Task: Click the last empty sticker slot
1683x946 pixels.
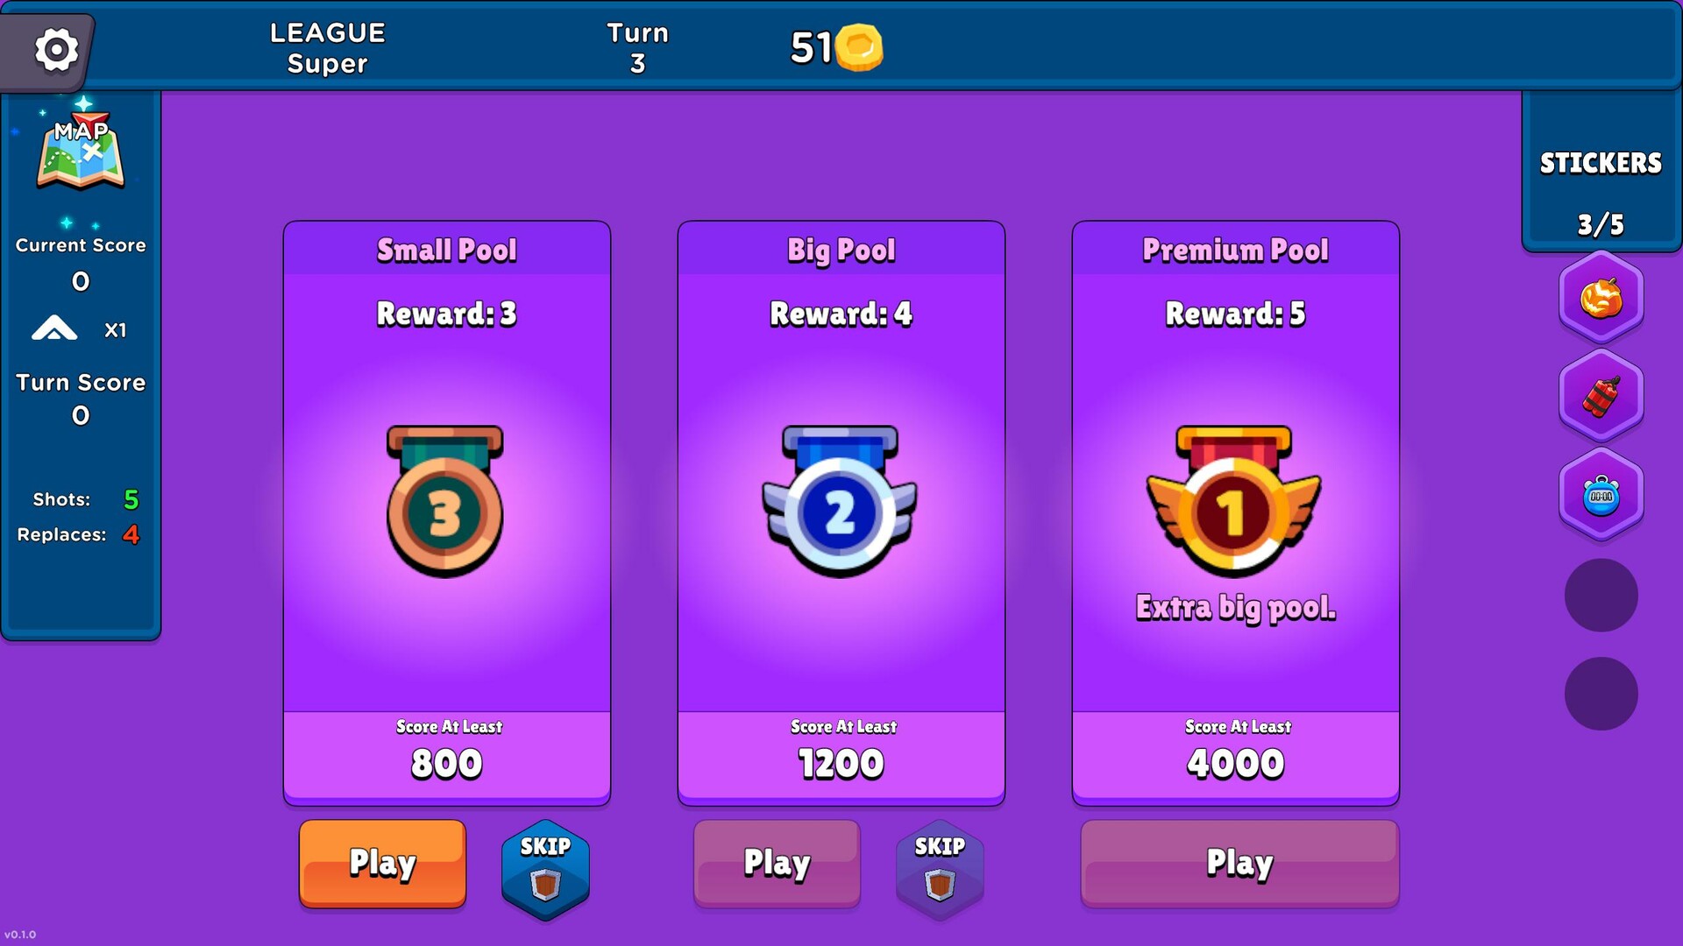Action: (1601, 694)
